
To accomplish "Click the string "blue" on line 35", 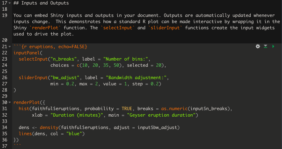I will [x=74, y=134].
